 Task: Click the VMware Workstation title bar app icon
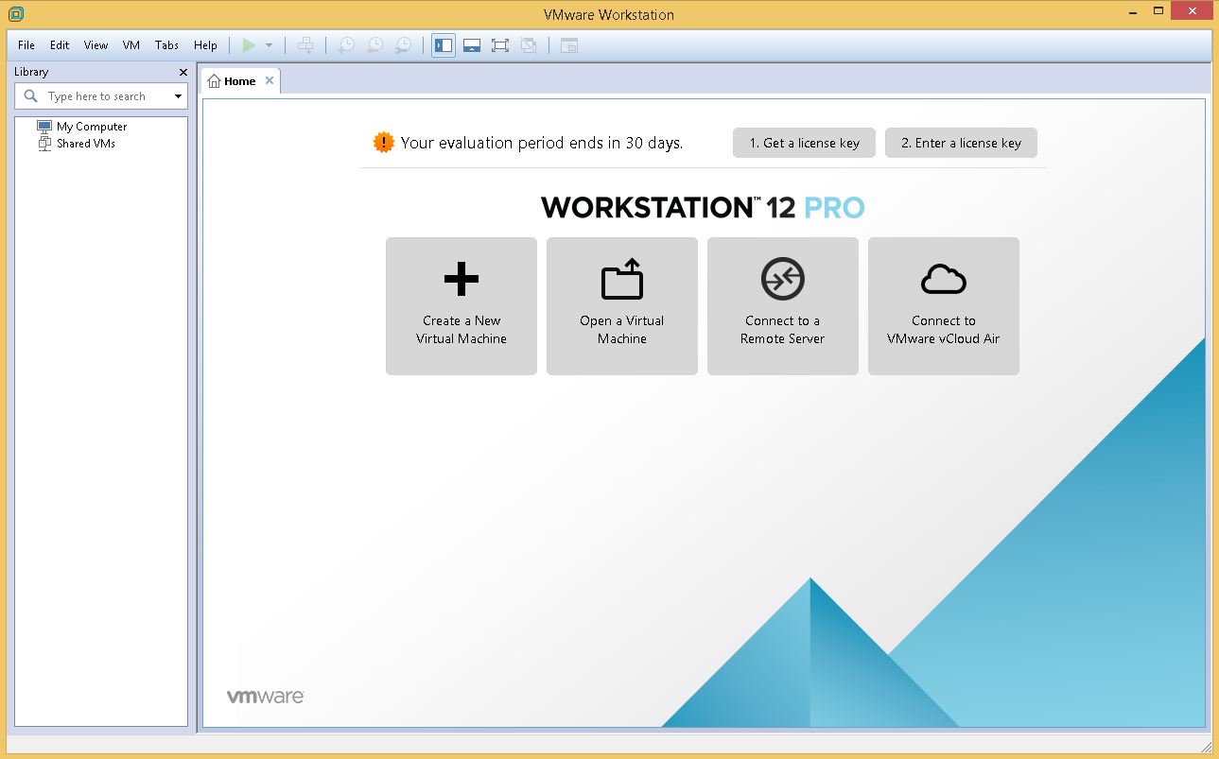tap(14, 14)
